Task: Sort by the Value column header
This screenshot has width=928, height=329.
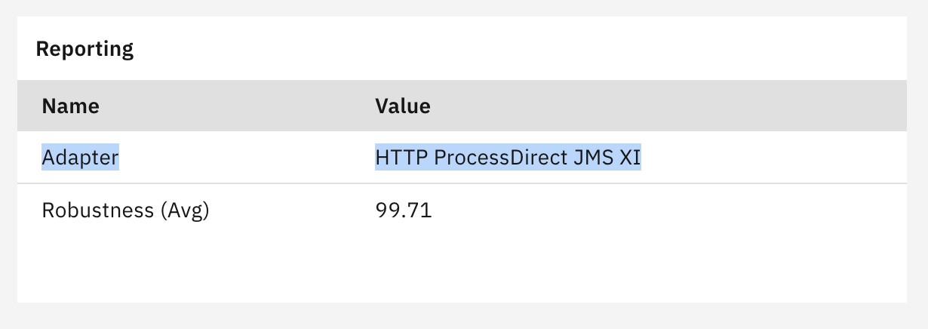Action: 403,106
